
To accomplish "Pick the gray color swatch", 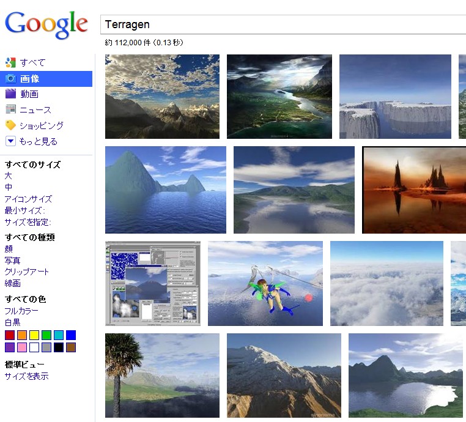I will coord(46,347).
